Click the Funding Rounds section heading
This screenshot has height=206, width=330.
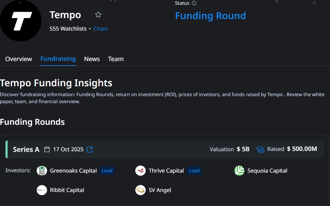(x=32, y=122)
